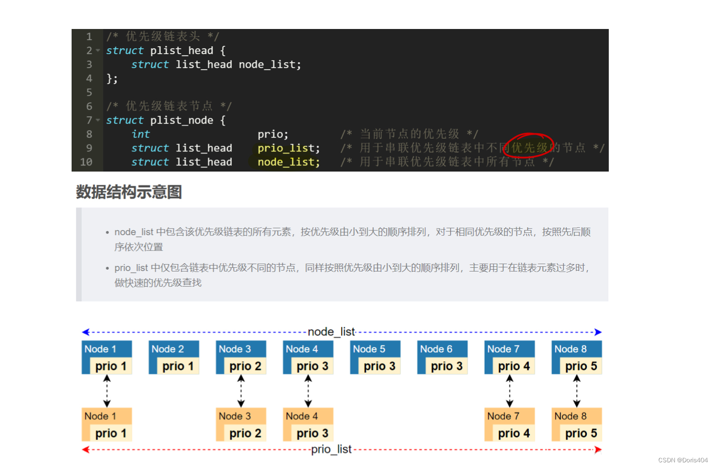Click the bullet text starting 'prio_list 中仅包含'
Viewport: 715px width, 467px height.
pos(352,275)
